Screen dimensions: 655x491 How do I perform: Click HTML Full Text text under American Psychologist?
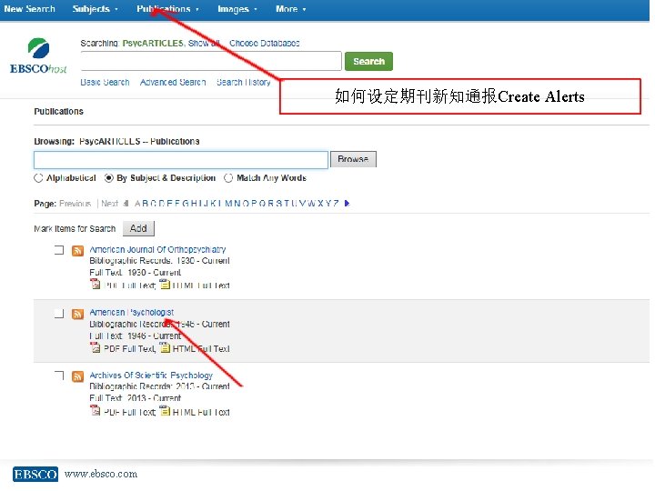pos(201,348)
